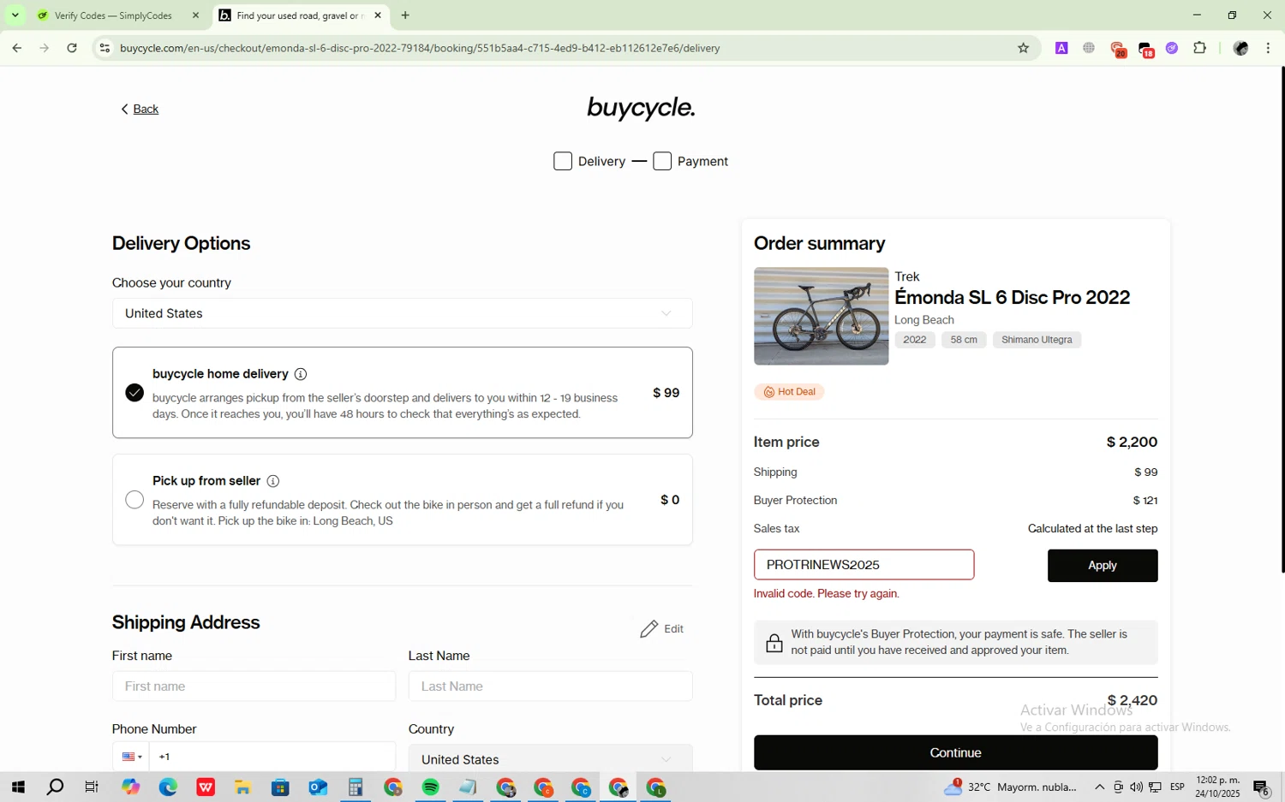The image size is (1285, 802).
Task: Switch to the Verify Codes — SimplyCodes tab
Action: coord(113,15)
